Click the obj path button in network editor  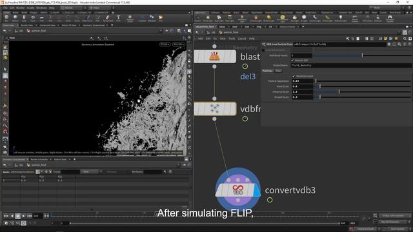211,32
